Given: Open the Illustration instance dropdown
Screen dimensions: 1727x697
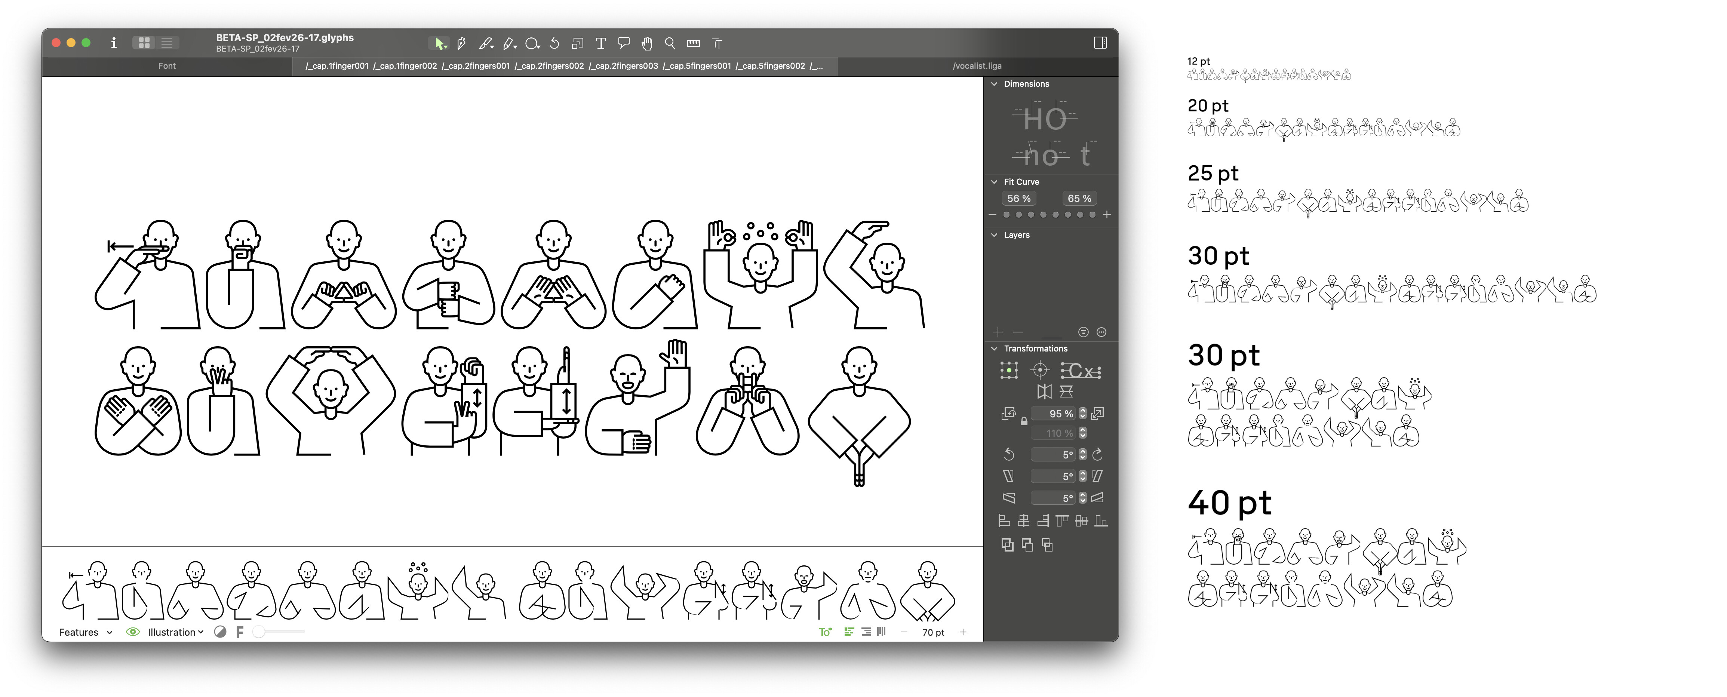Looking at the screenshot, I should point(175,632).
